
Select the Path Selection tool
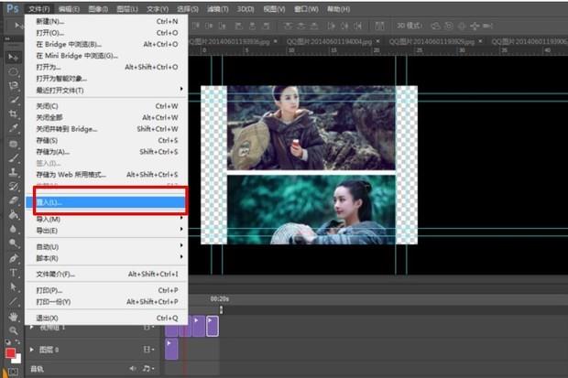[13, 286]
